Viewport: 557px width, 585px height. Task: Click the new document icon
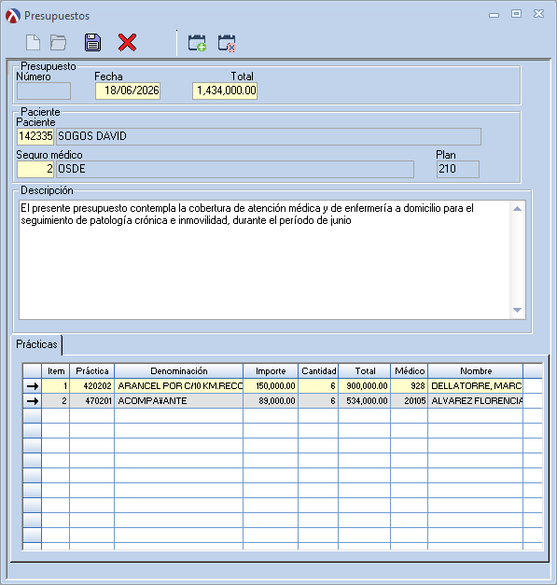34,43
